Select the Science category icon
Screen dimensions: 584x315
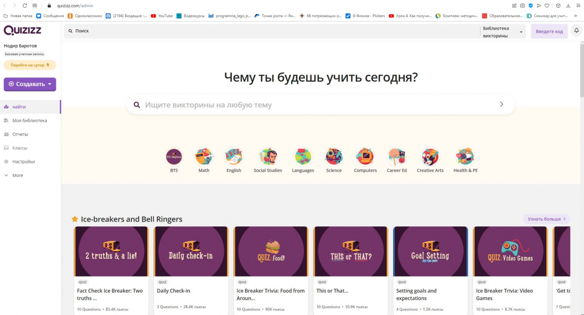(x=334, y=157)
